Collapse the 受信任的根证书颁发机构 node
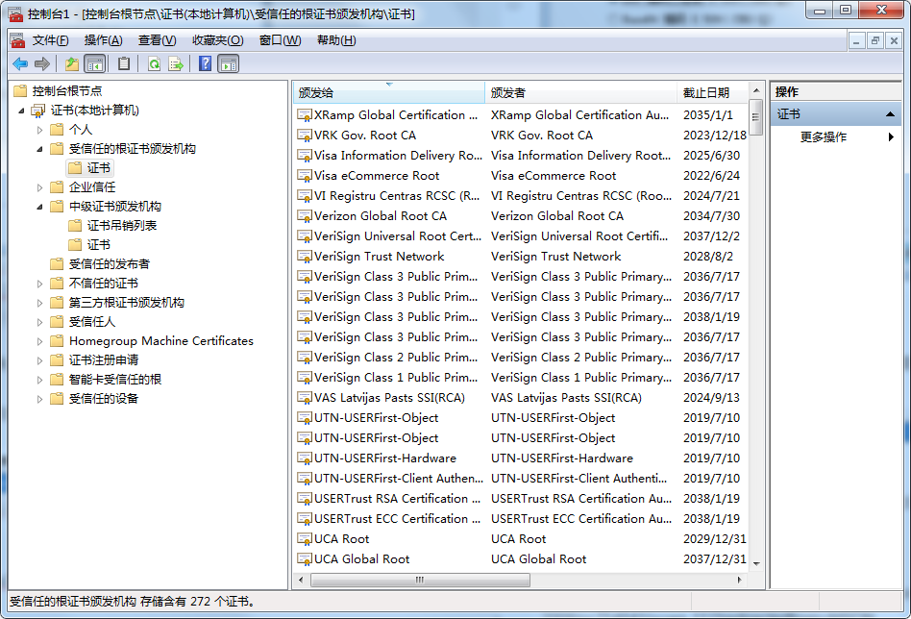 [39, 149]
